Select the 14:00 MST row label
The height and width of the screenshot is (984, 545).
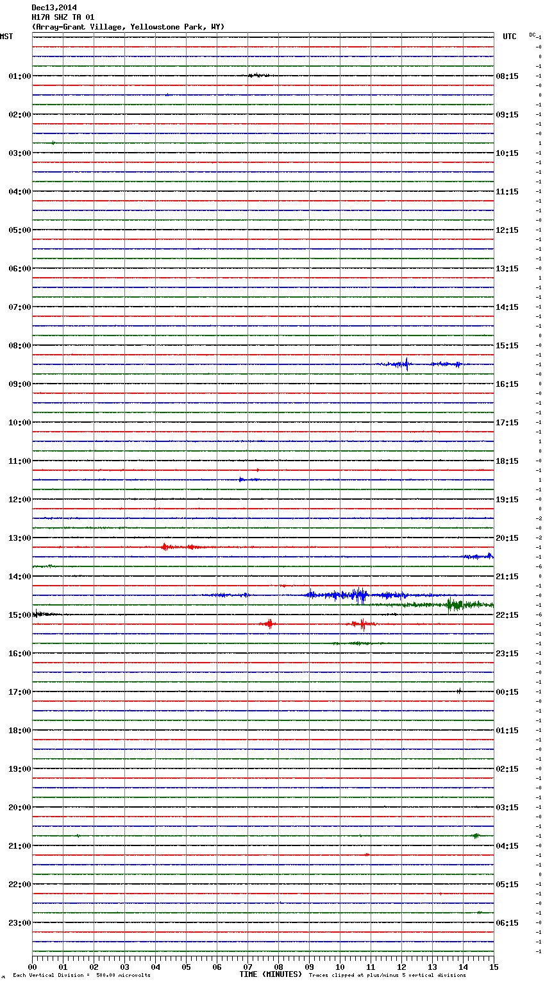pos(20,577)
